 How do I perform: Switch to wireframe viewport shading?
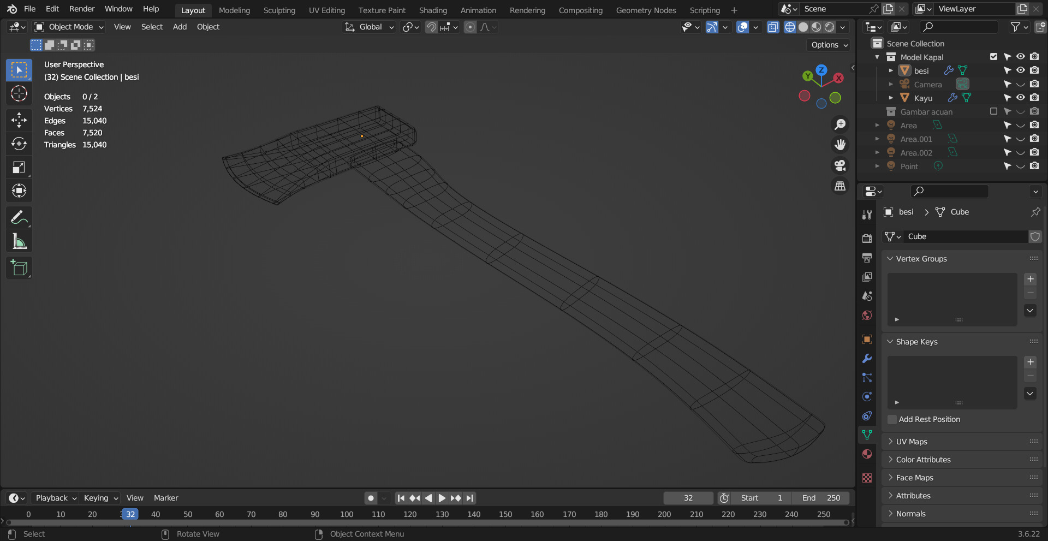[x=790, y=27]
